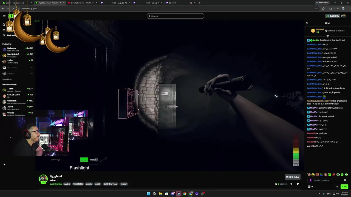The image size is (351, 197).
Task: Unmute the 7g_ghost Stream tab audio
Action: (61, 3)
